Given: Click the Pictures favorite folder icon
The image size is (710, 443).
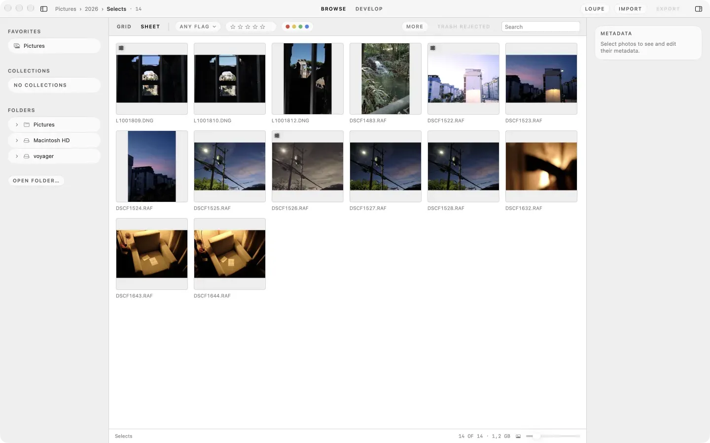Looking at the screenshot, I should [x=17, y=46].
